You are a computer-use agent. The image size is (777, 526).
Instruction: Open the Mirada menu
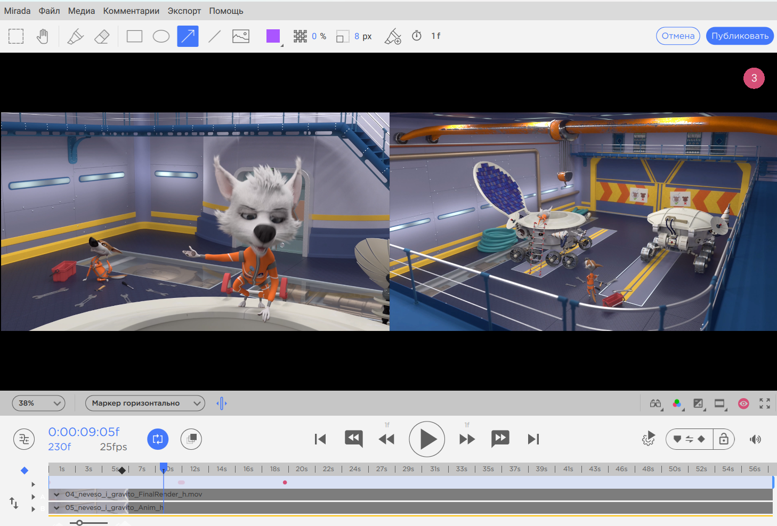[17, 11]
